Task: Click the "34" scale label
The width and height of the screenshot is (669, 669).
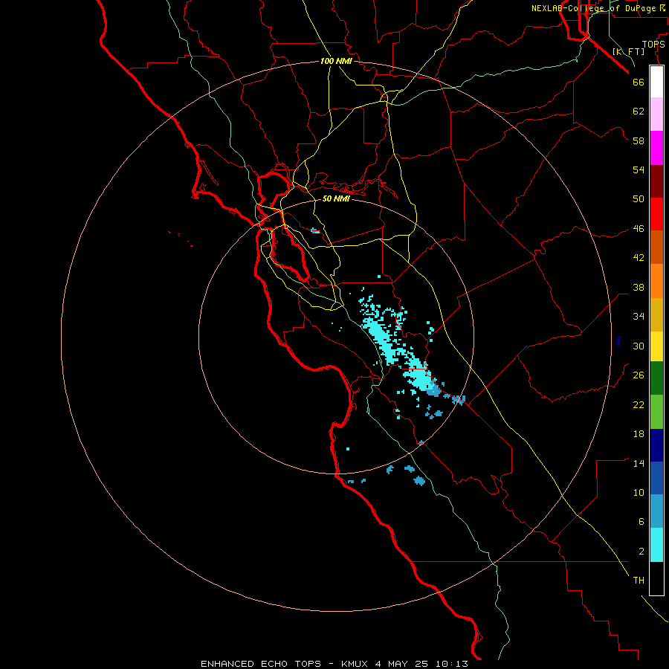Action: 639,317
